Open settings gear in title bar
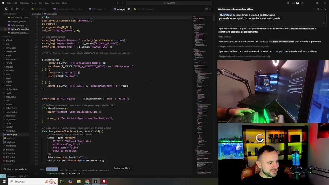 click(x=302, y=3)
